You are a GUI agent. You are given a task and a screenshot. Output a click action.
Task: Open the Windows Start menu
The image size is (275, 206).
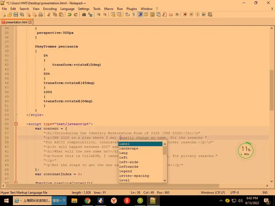[6, 201]
